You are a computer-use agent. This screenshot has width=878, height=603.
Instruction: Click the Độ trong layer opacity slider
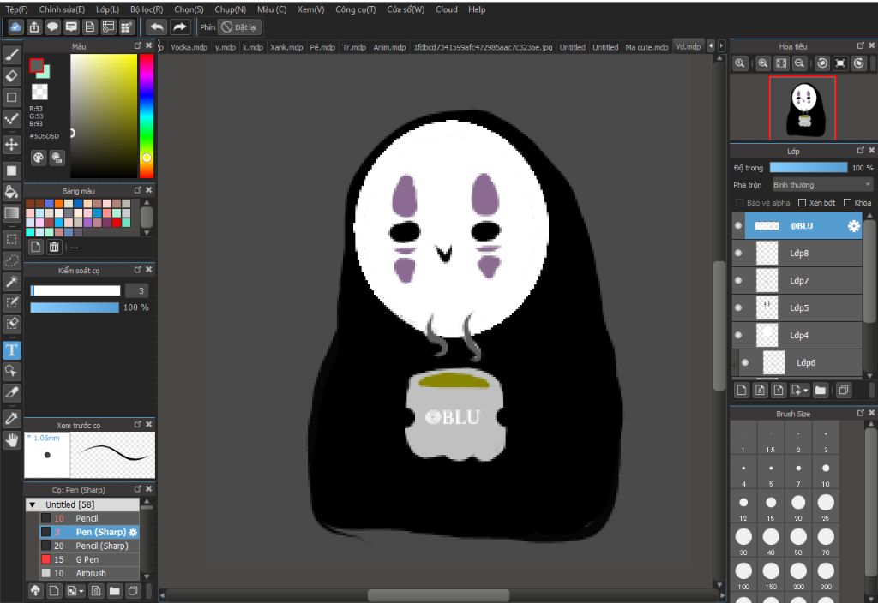click(809, 167)
